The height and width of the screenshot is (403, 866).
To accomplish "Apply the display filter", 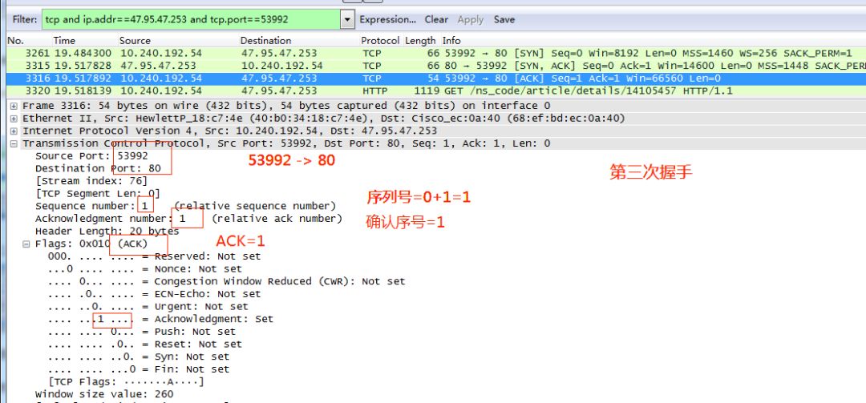I will (x=471, y=19).
